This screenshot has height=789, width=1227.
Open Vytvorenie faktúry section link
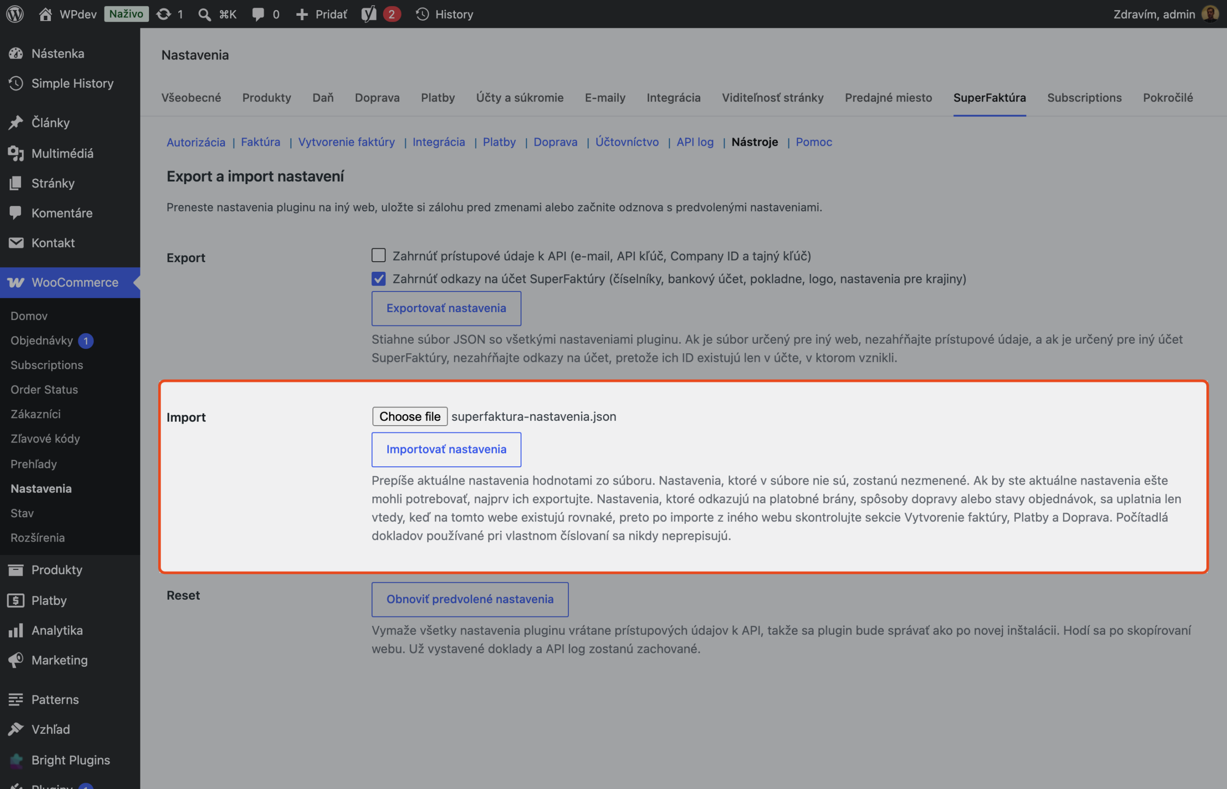coord(347,142)
